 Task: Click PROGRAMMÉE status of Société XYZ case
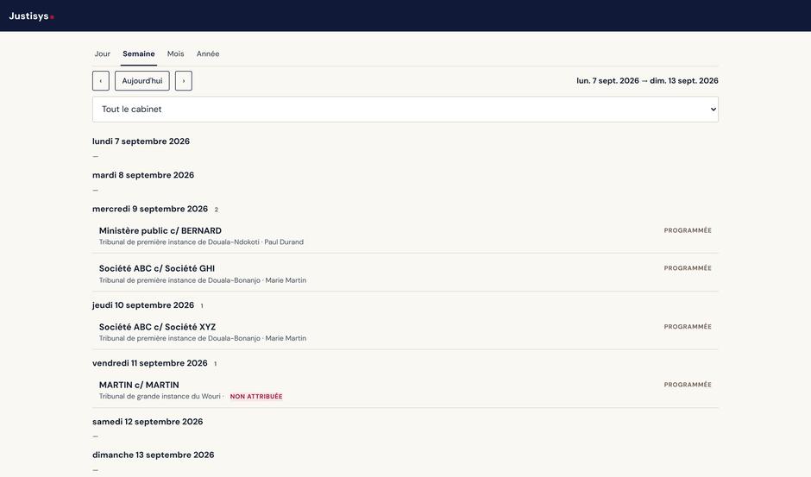point(688,326)
